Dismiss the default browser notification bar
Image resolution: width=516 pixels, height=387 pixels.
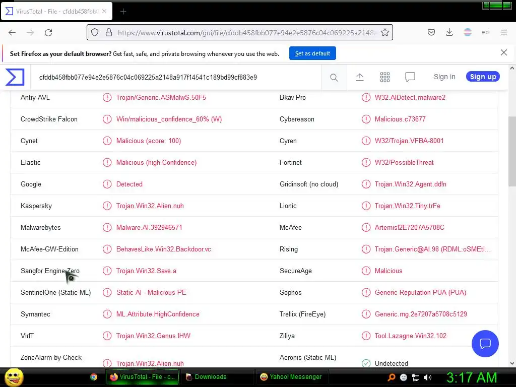[x=503, y=52]
